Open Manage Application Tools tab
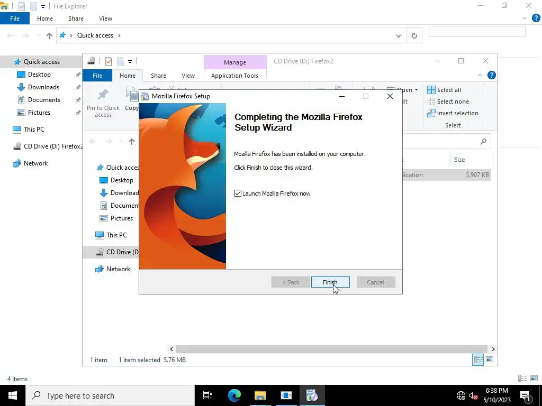Screen dimensions: 542x406 pos(234,76)
